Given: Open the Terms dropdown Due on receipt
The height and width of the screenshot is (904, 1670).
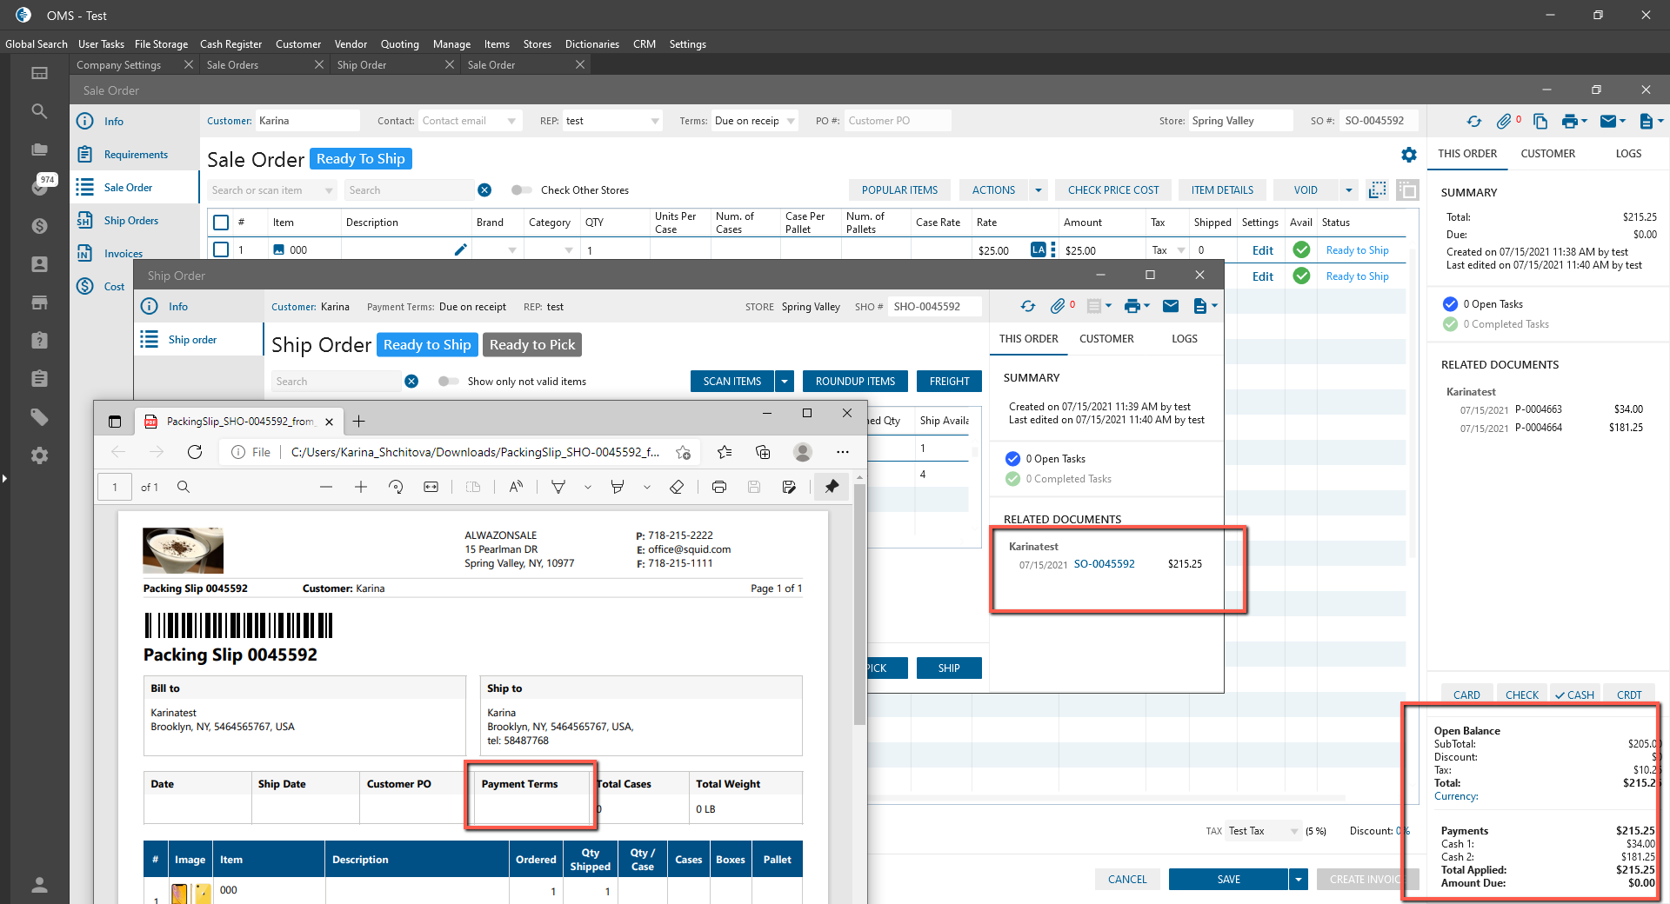Looking at the screenshot, I should click(x=754, y=121).
